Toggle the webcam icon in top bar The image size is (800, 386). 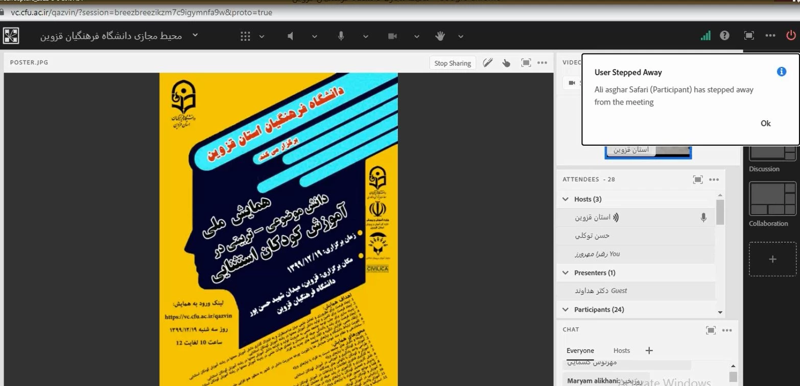(392, 36)
